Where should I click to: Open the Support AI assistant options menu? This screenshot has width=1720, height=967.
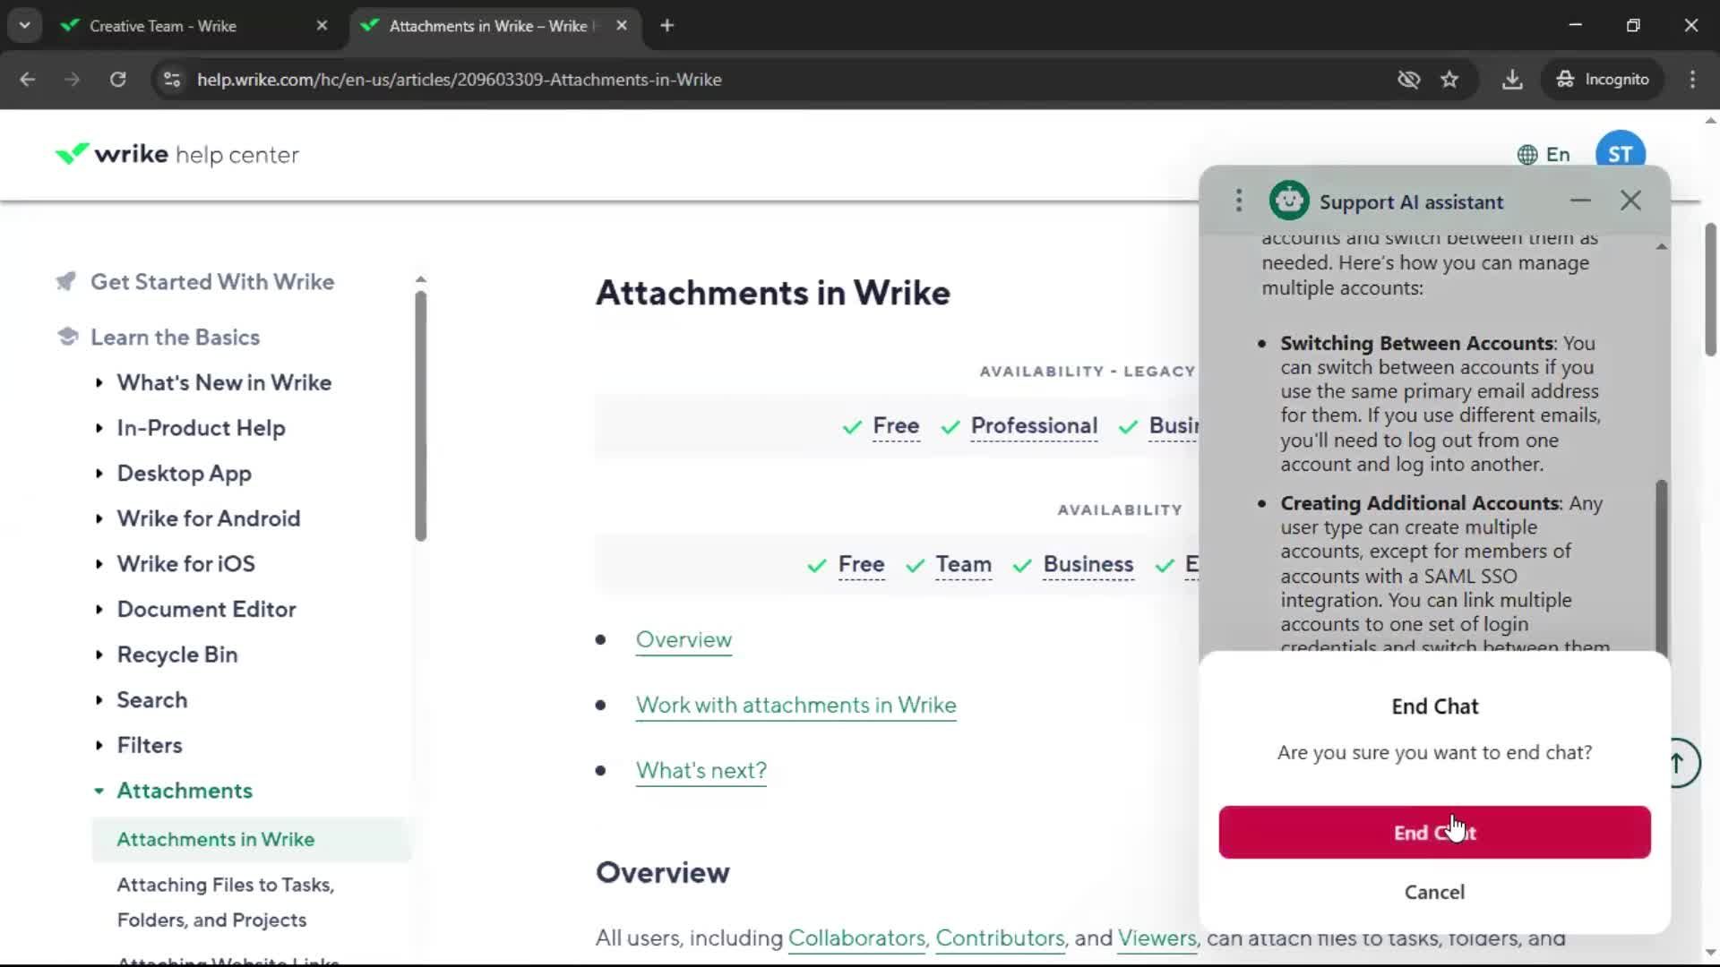pos(1239,201)
